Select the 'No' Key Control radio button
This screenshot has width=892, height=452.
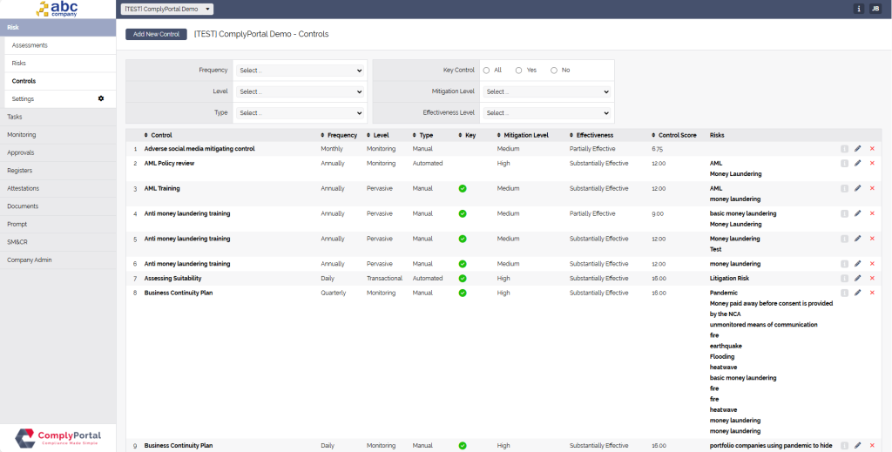coord(554,70)
